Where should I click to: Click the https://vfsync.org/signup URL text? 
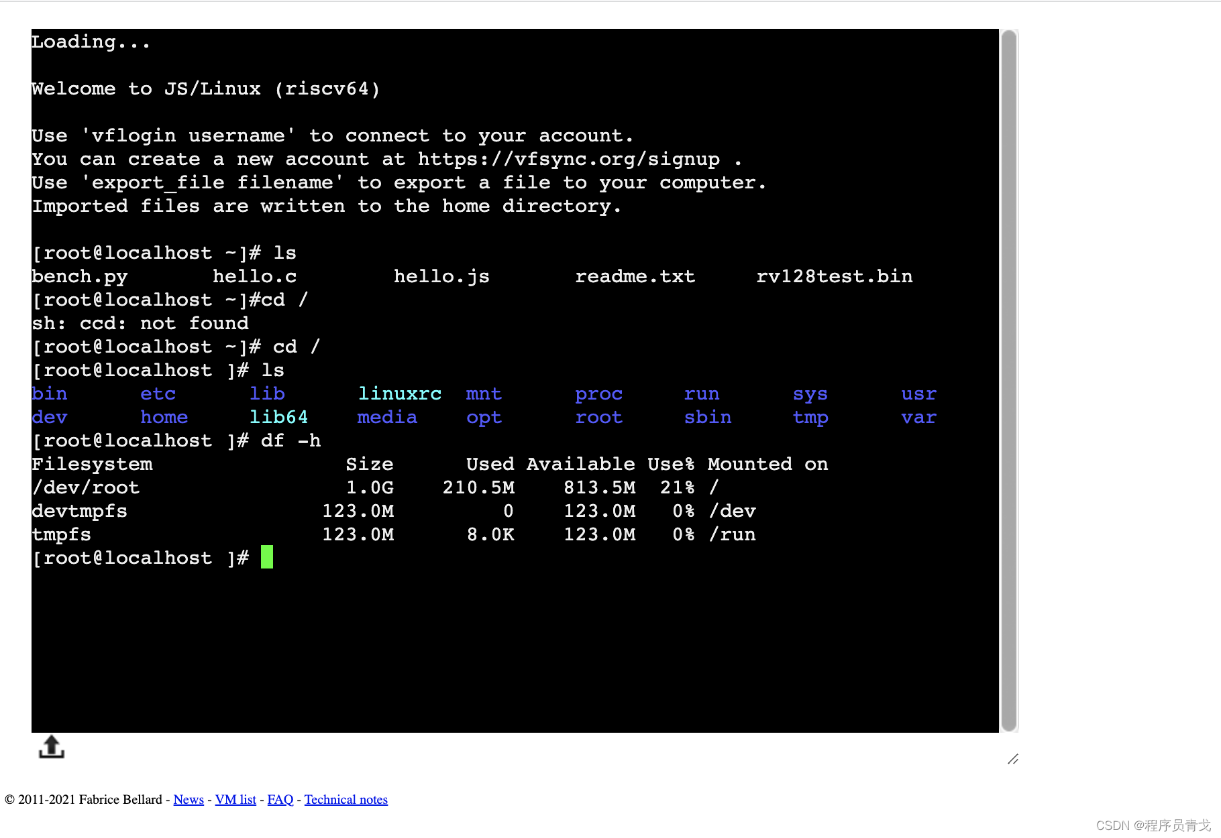569,160
